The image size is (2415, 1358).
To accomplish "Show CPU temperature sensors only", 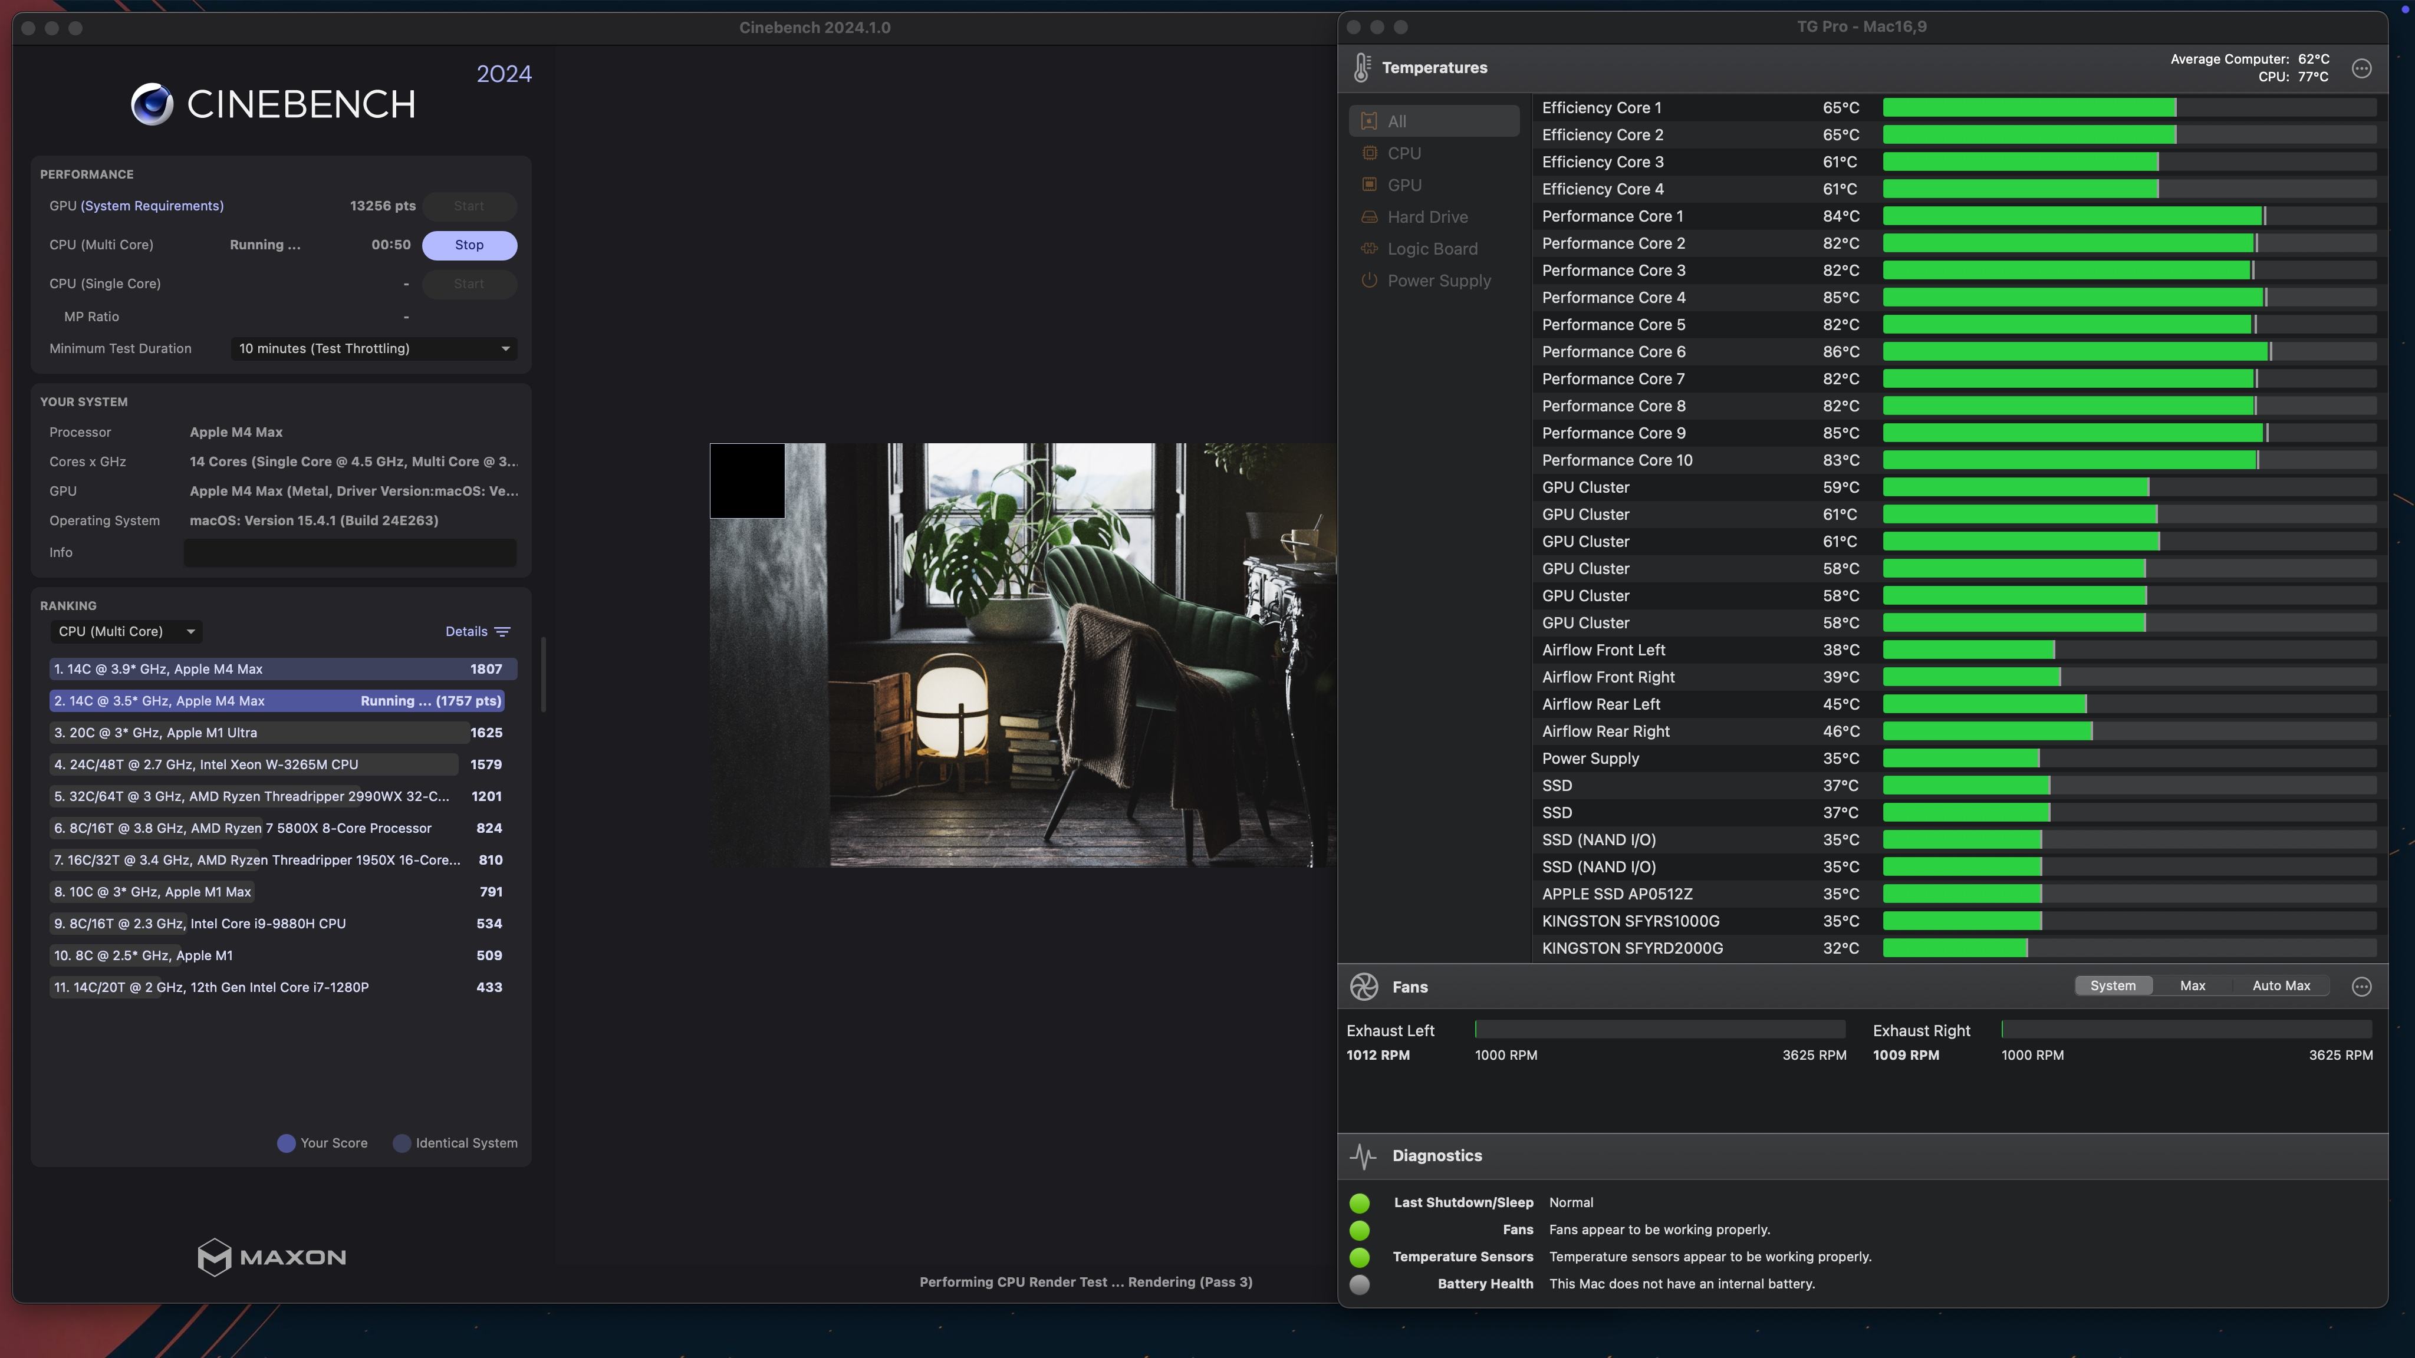I will click(x=1403, y=153).
